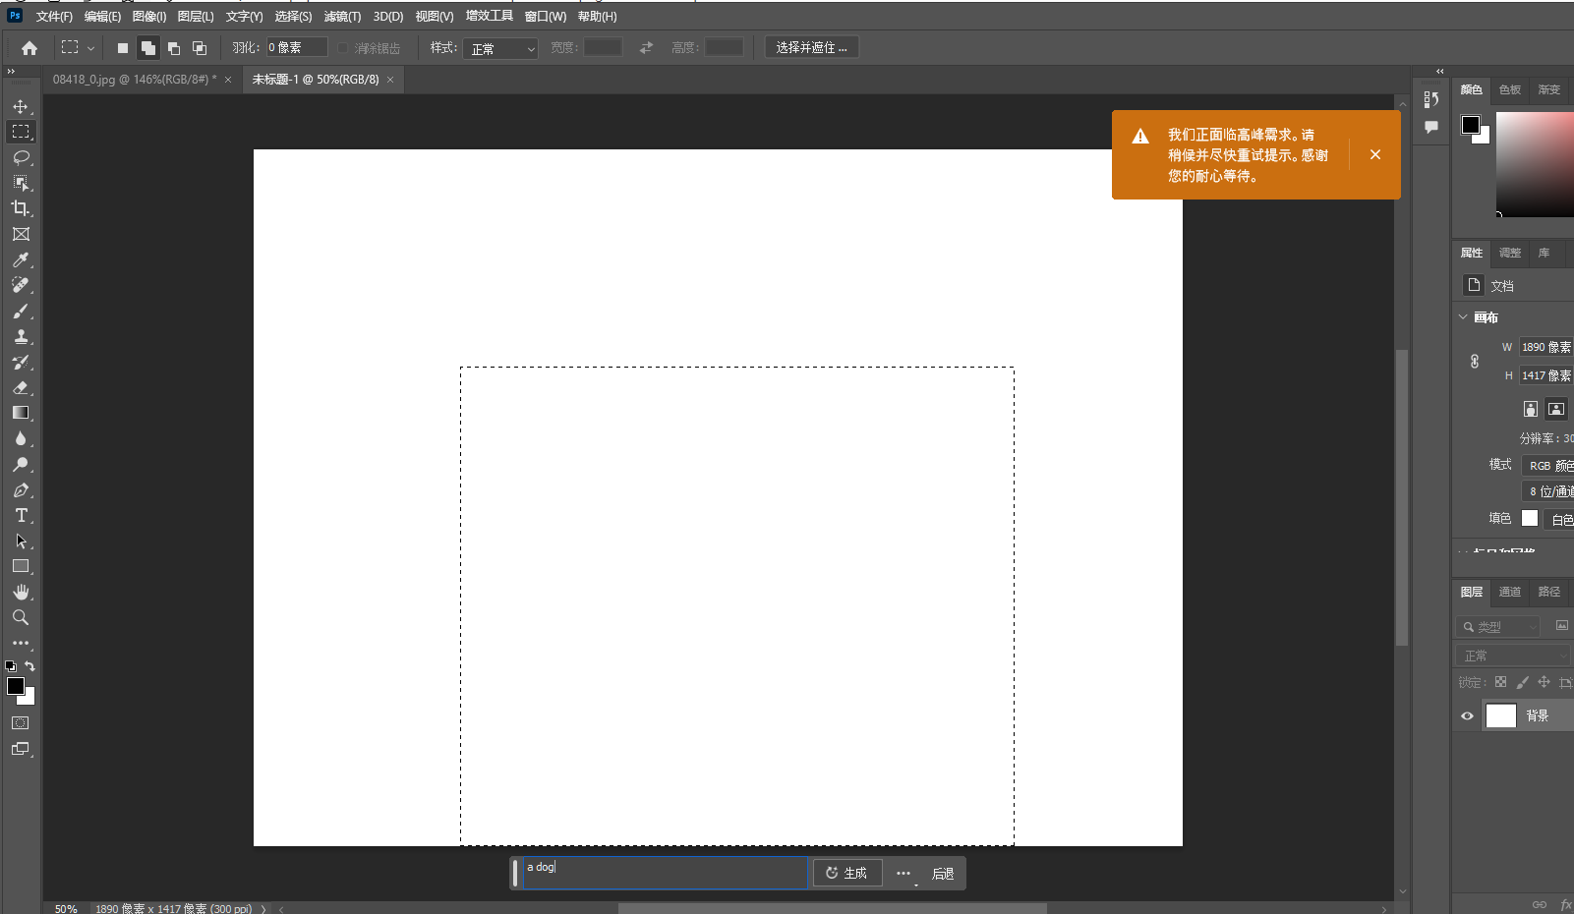The image size is (1574, 914).
Task: Open the 图层 menu
Action: [196, 17]
